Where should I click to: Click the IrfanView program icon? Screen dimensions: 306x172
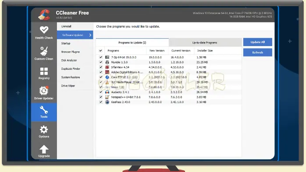107,67
